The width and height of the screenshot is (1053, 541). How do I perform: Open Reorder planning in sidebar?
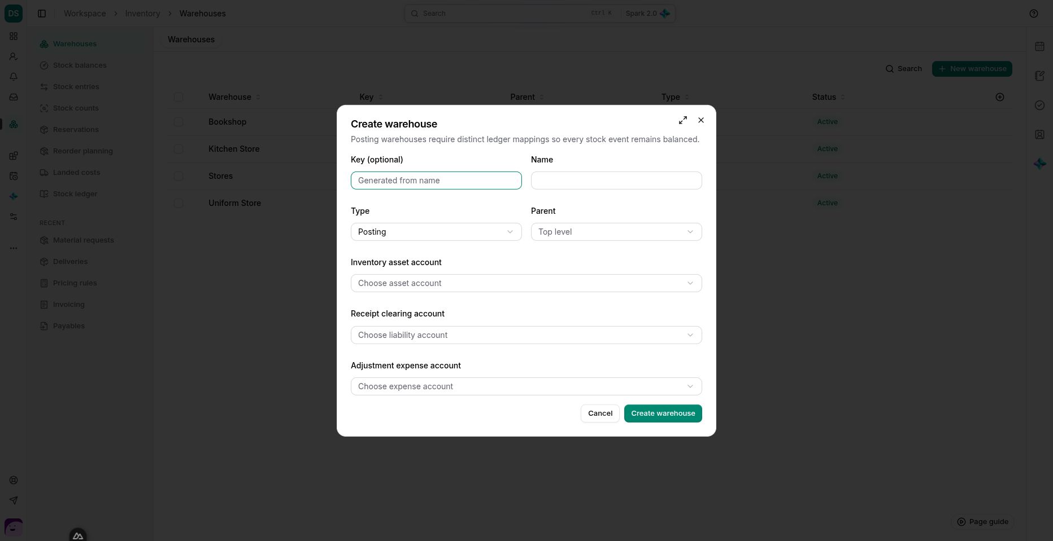[82, 151]
